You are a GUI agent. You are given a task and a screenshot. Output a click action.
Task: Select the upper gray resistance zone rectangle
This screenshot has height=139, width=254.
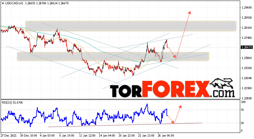[131, 26]
